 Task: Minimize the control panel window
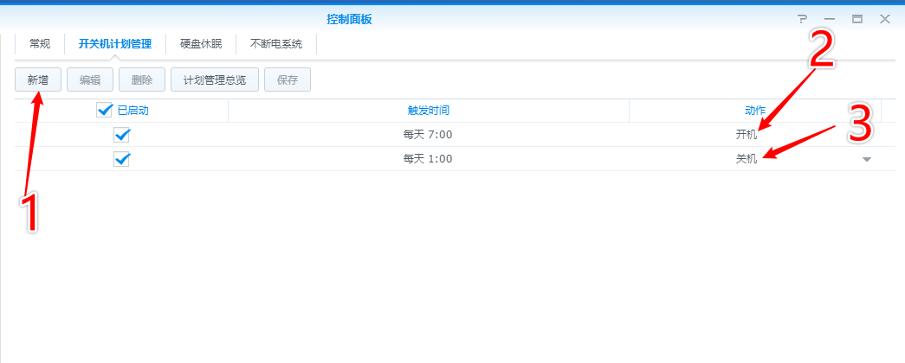point(830,19)
